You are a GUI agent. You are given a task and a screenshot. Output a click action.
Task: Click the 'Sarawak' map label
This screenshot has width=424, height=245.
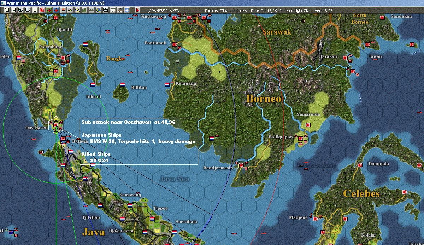coord(277,32)
